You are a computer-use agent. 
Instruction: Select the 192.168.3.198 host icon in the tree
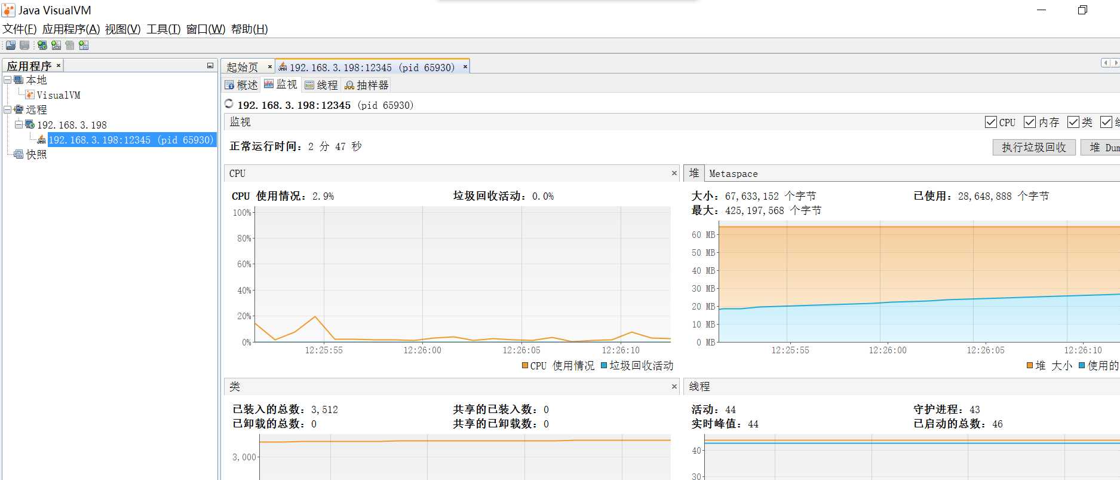pyautogui.click(x=30, y=124)
